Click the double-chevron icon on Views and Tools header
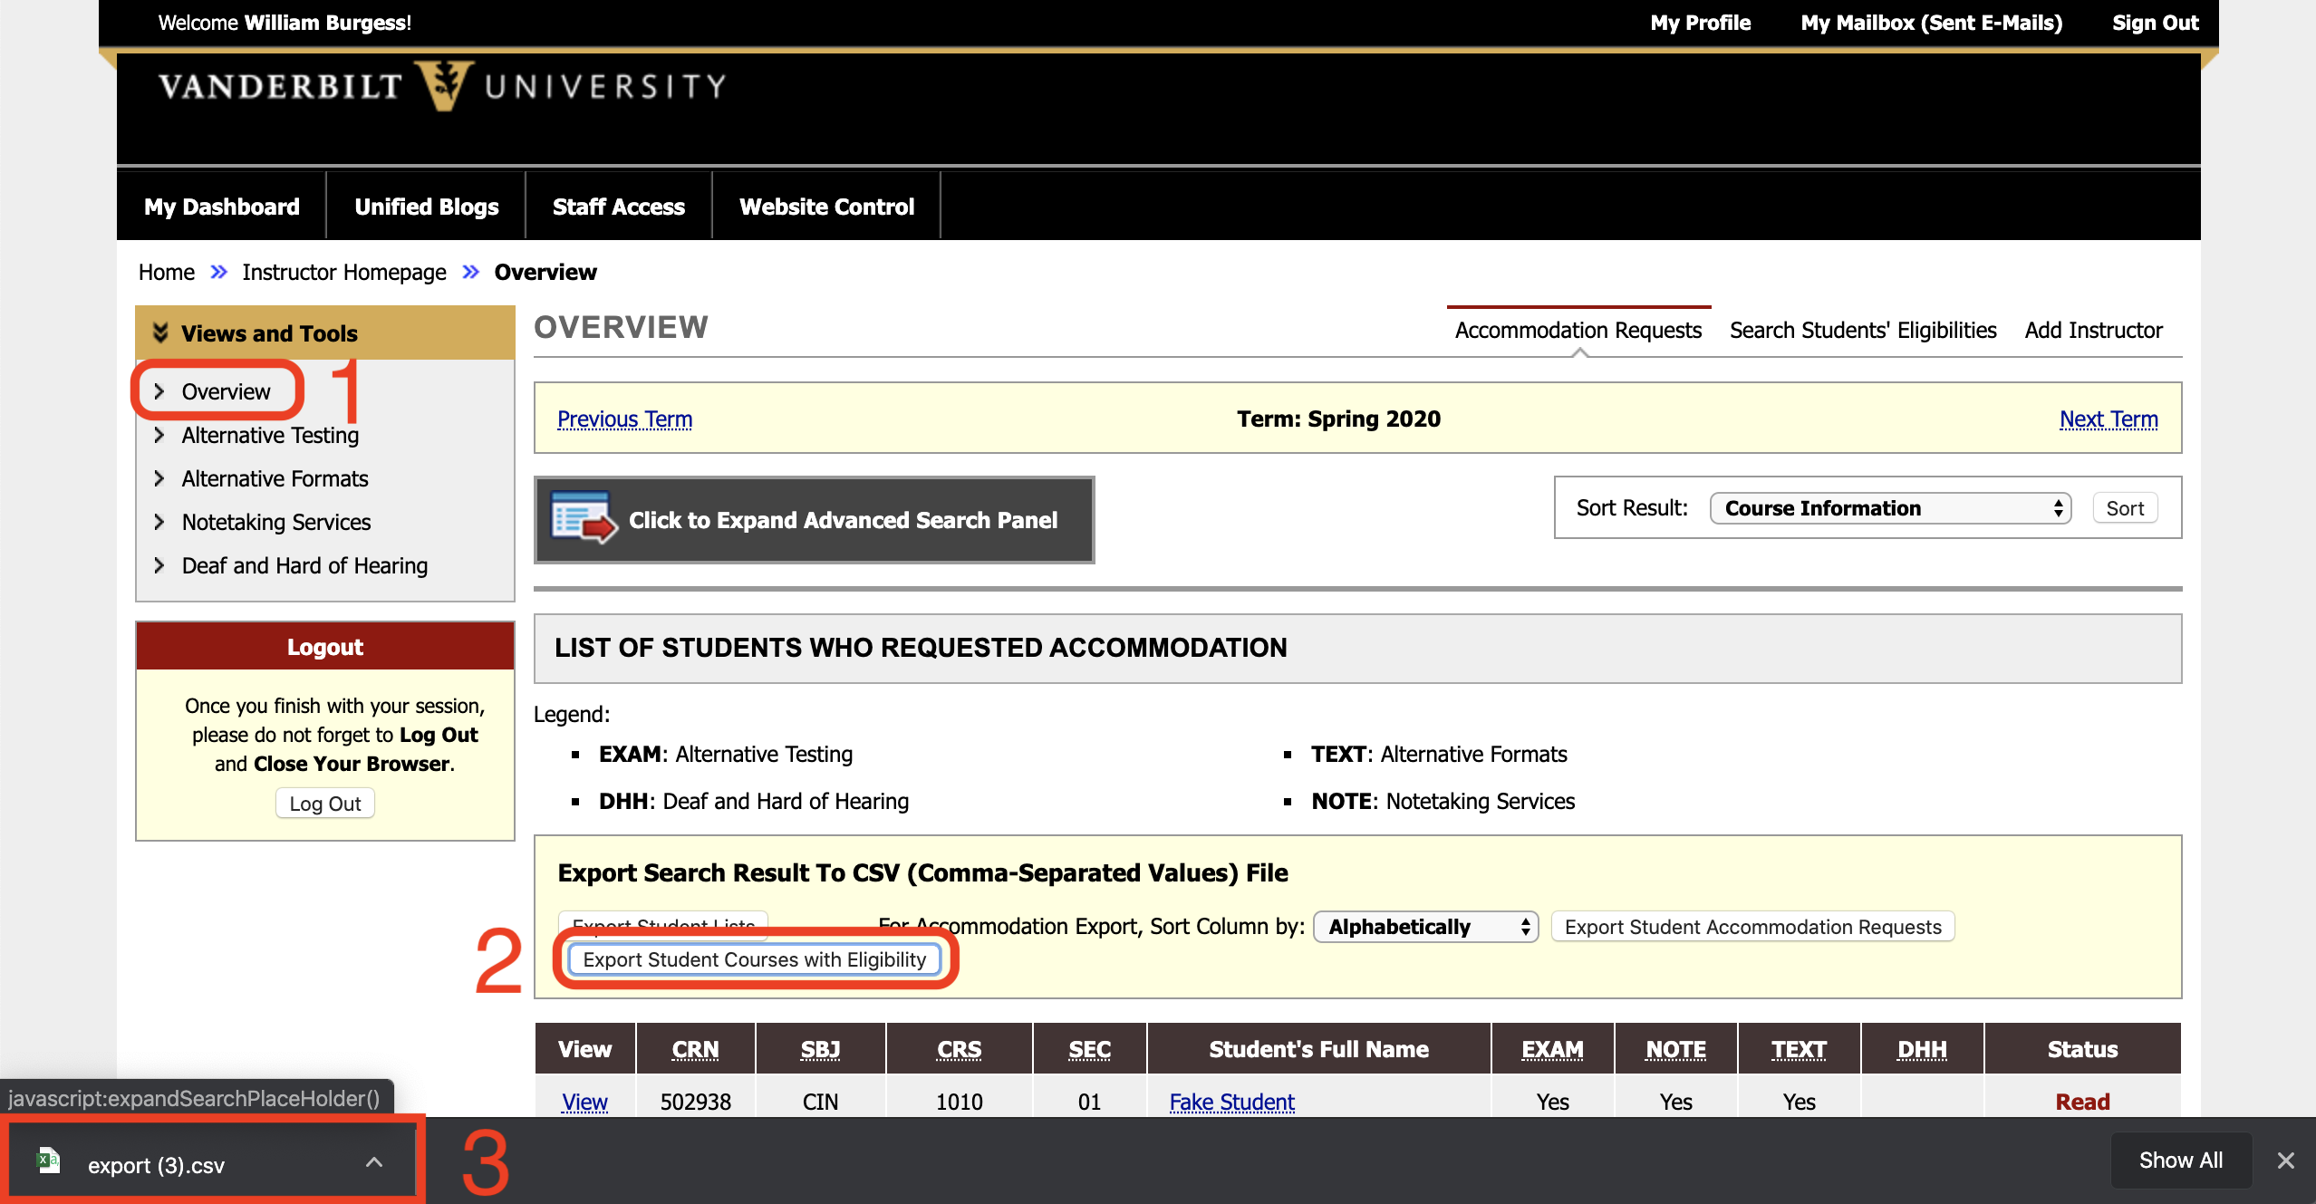2316x1204 pixels. coord(160,332)
